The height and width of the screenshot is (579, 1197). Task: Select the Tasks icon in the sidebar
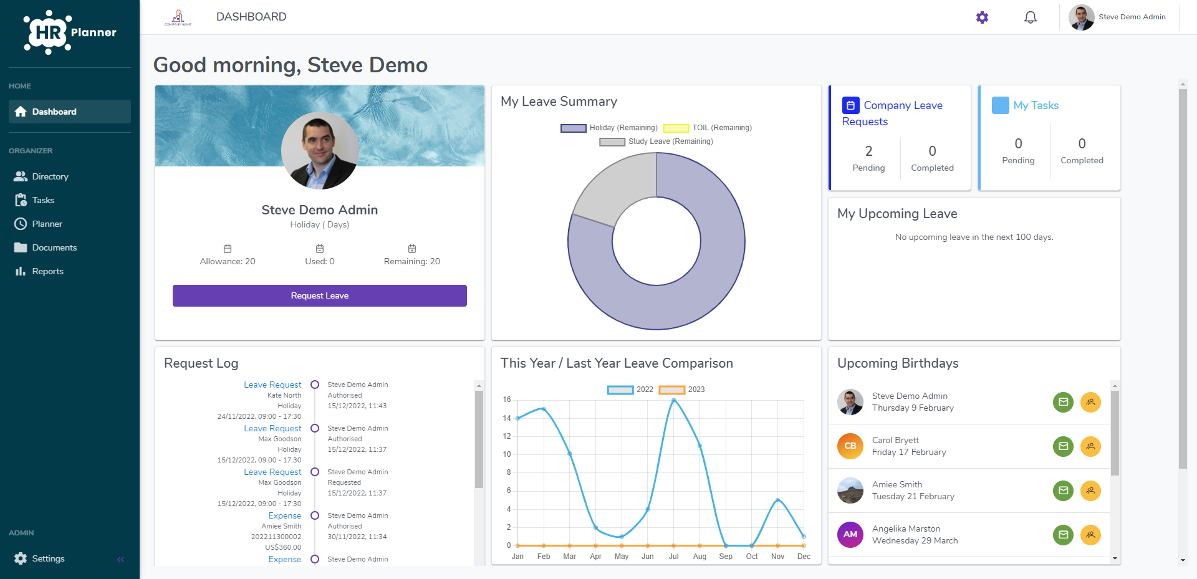pos(20,200)
